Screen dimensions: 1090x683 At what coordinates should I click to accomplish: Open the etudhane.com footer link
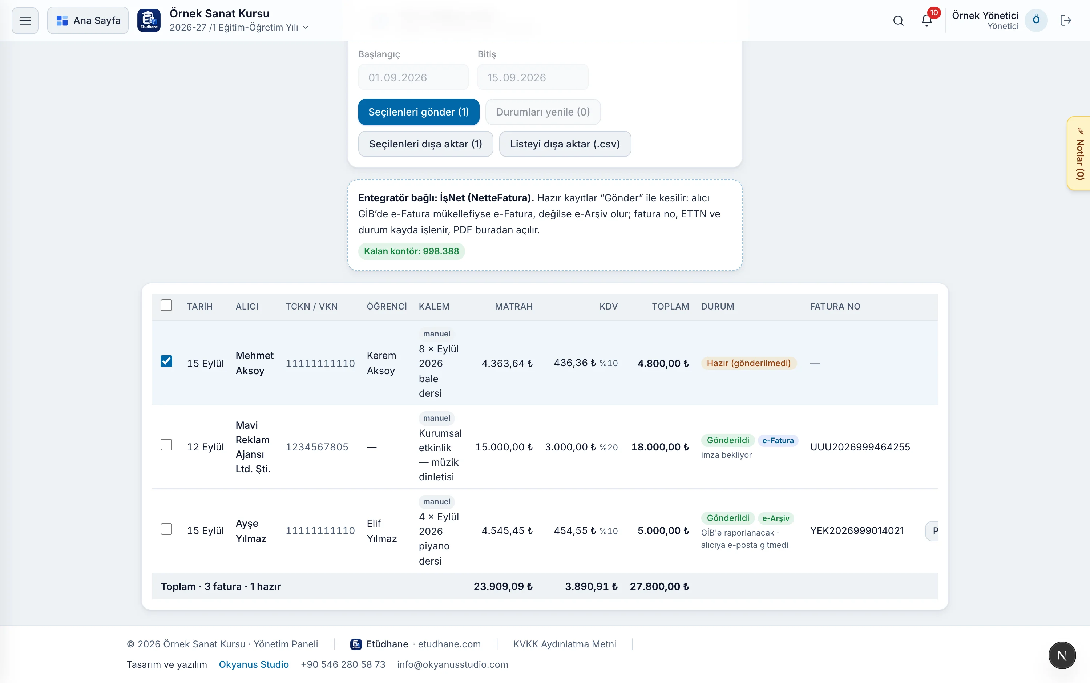pos(449,644)
